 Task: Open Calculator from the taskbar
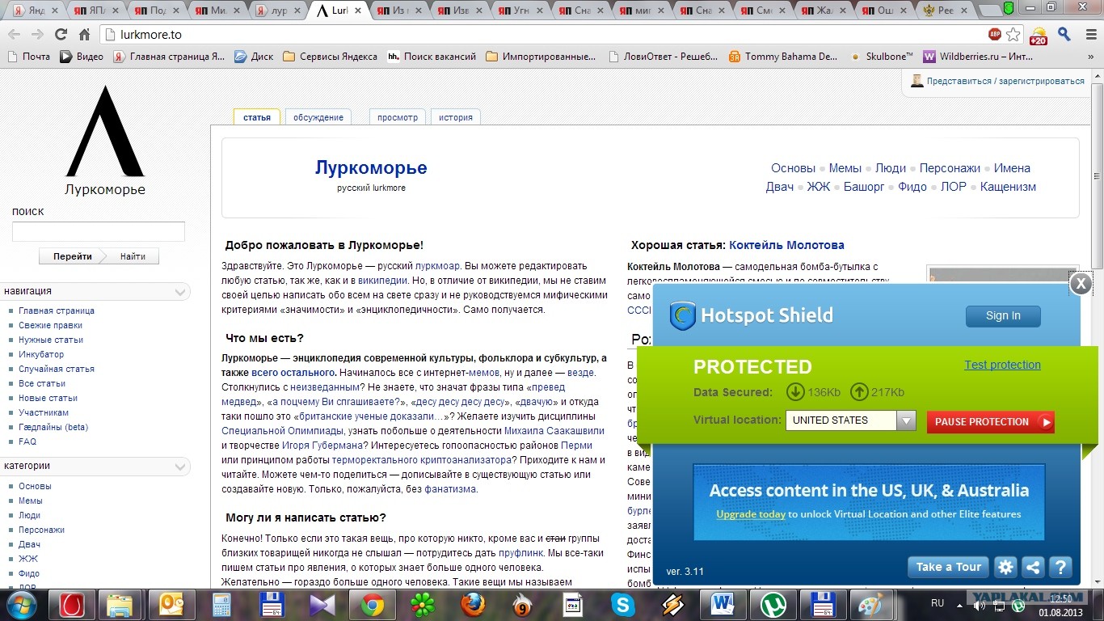tap(221, 605)
